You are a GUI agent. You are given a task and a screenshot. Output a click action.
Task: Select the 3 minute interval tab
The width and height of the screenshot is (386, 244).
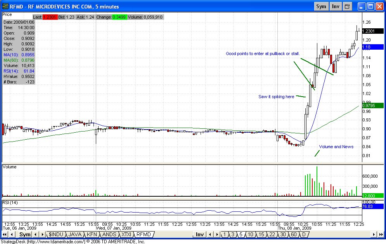click(x=233, y=234)
